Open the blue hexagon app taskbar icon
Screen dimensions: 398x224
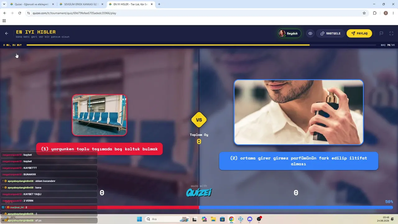coord(241,219)
